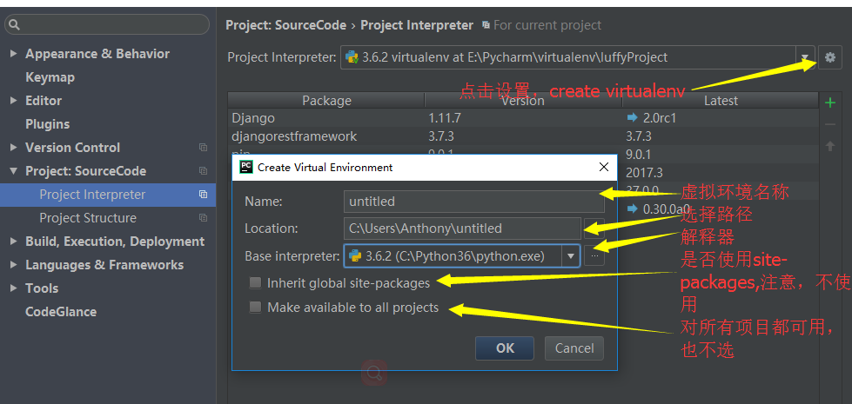Open CodeGlance settings
The height and width of the screenshot is (404, 852).
click(x=61, y=312)
